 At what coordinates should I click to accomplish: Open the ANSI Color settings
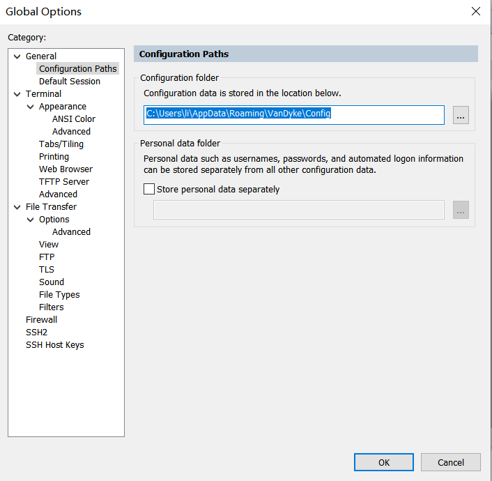(73, 119)
